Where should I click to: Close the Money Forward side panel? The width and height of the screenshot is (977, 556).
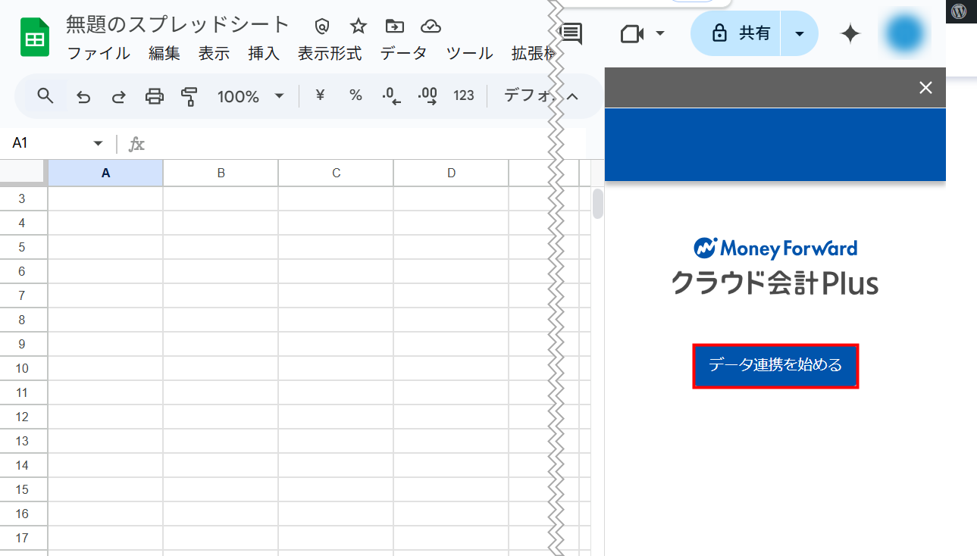pyautogui.click(x=925, y=87)
